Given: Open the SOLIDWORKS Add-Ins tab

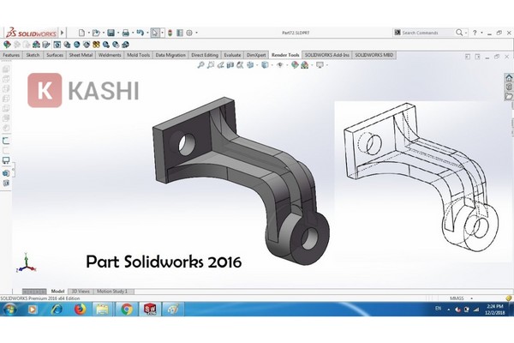Looking at the screenshot, I should coord(327,55).
